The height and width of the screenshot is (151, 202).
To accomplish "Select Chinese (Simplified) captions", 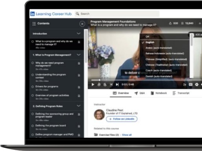I will (x=166, y=59).
